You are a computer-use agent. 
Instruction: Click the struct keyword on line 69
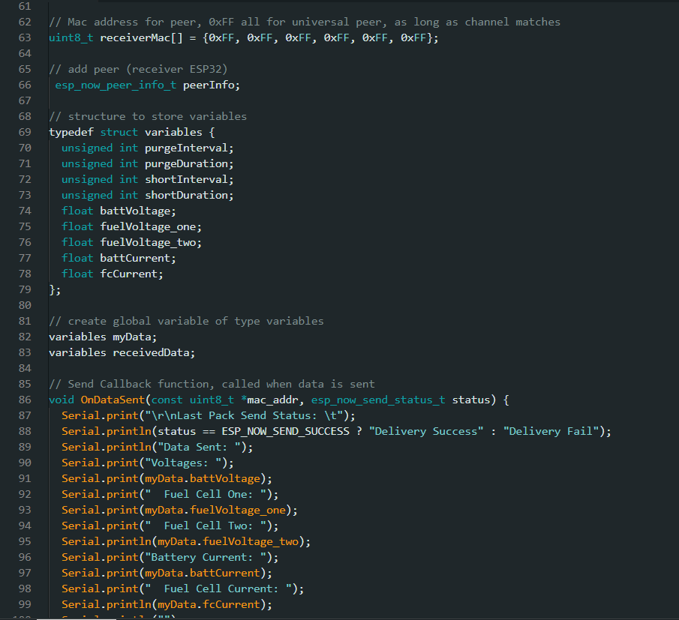click(119, 132)
